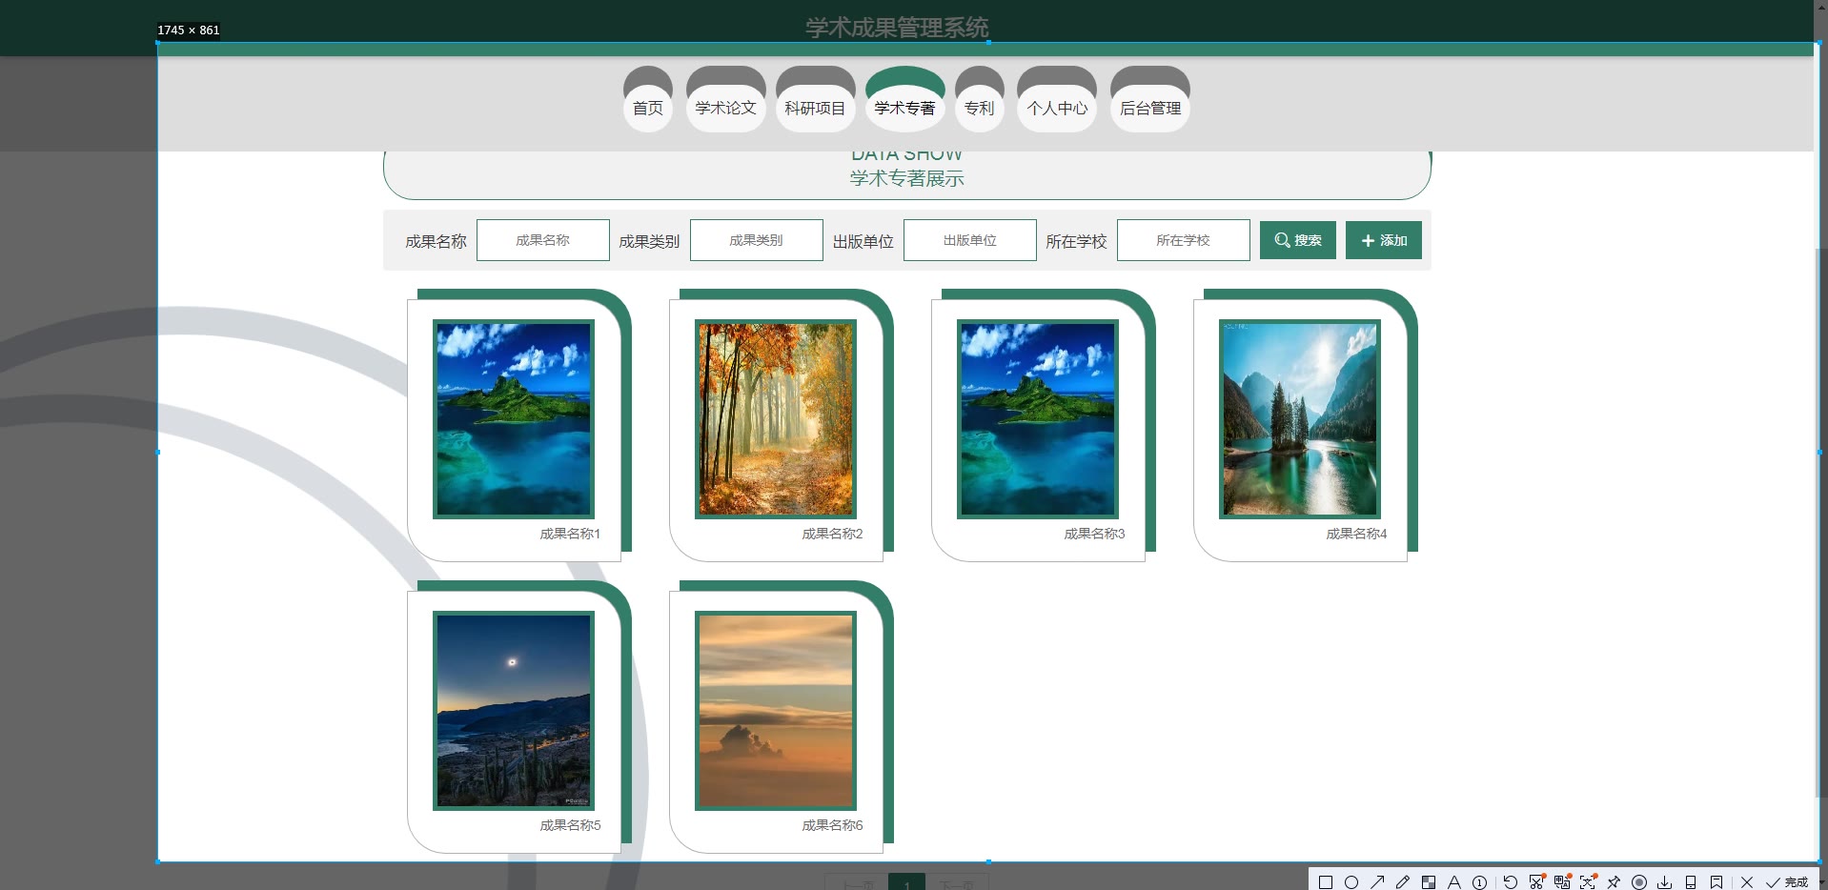This screenshot has width=1828, height=890.
Task: Click the 学术专著展示 heading text
Action: tap(907, 178)
